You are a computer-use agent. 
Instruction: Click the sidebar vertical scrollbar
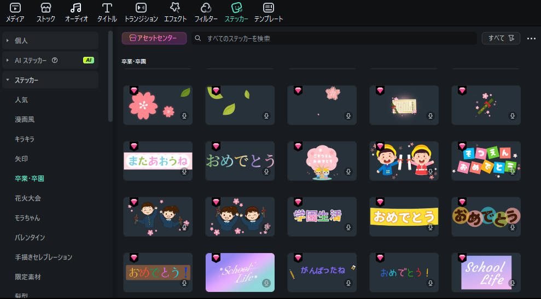[x=110, y=76]
